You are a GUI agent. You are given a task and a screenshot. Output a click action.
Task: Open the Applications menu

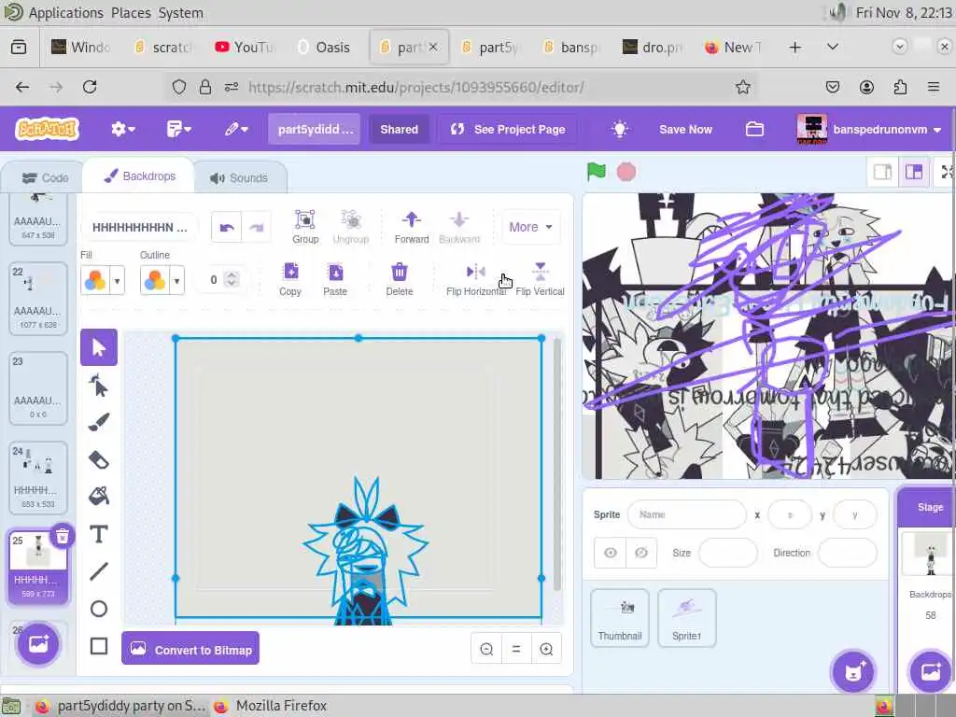coord(66,12)
